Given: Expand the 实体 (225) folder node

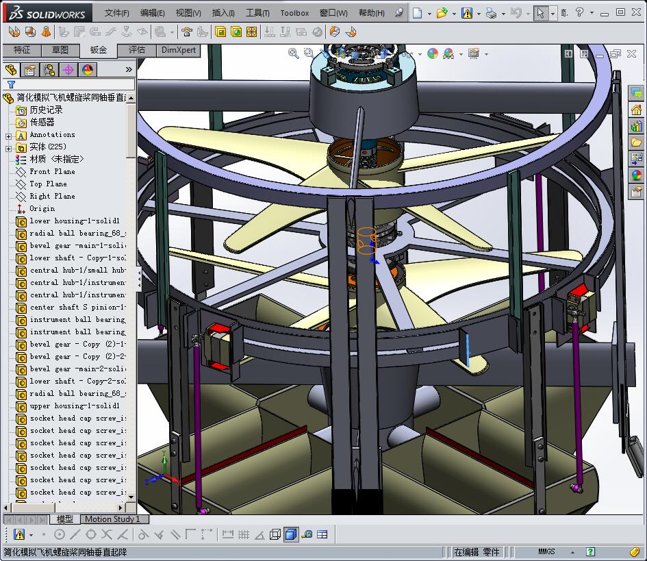Looking at the screenshot, I should click(9, 147).
